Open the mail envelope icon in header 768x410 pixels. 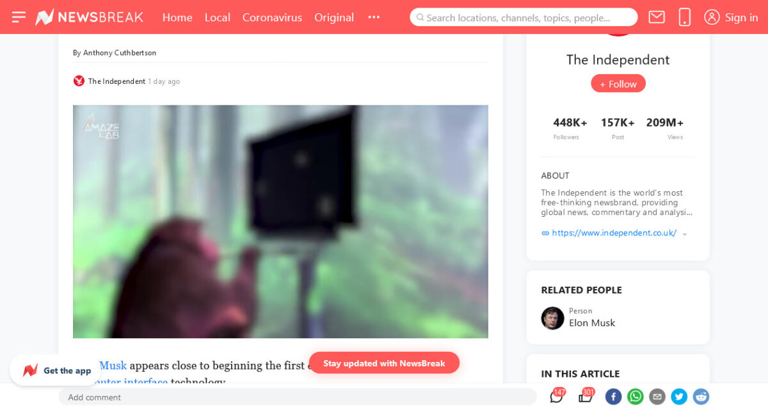click(x=657, y=17)
